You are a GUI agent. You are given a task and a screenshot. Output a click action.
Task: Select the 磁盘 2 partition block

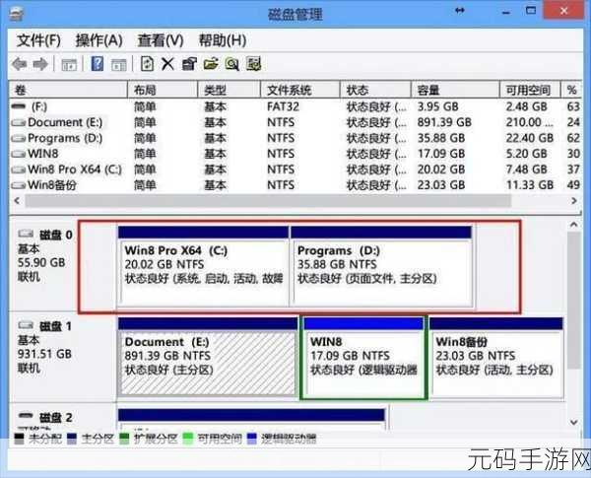point(251,419)
